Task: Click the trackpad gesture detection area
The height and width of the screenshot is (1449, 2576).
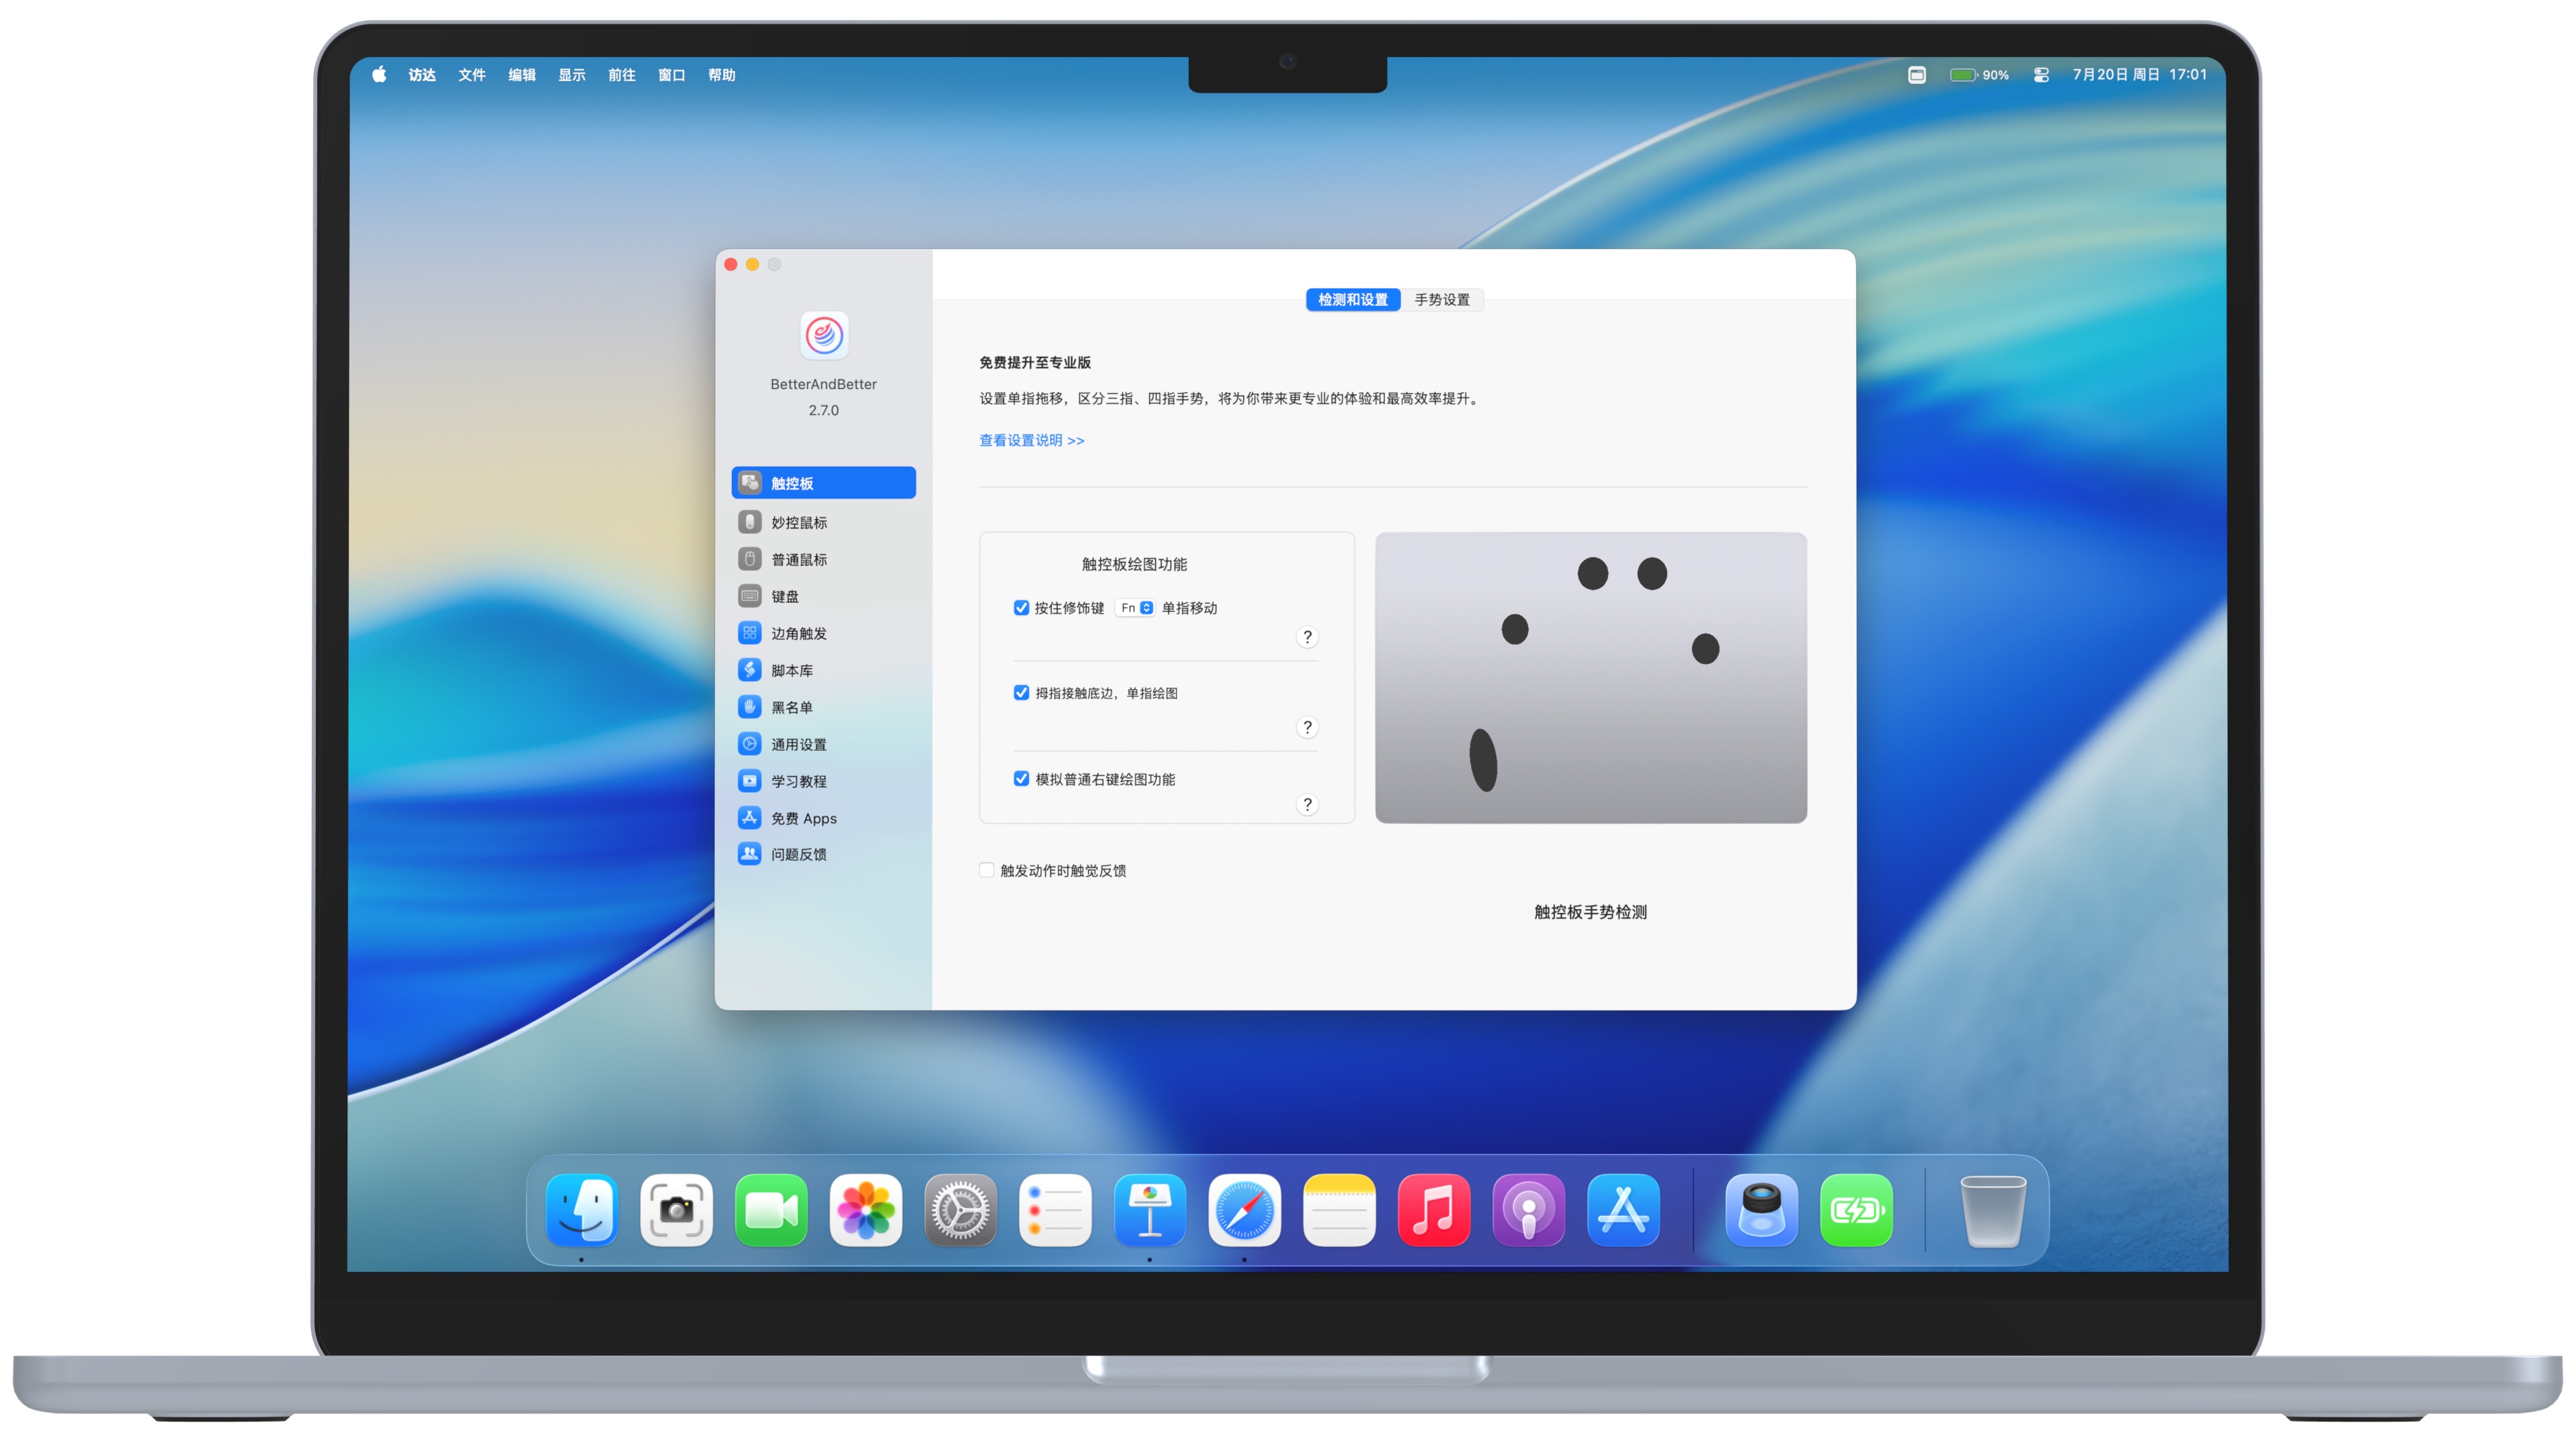Action: [1590, 678]
